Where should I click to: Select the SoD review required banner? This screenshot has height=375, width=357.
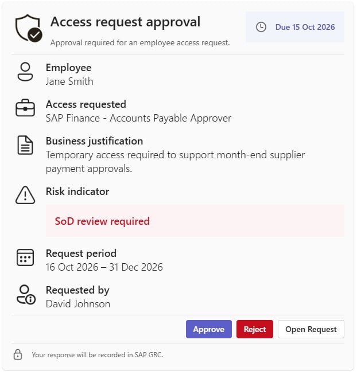pyautogui.click(x=195, y=221)
